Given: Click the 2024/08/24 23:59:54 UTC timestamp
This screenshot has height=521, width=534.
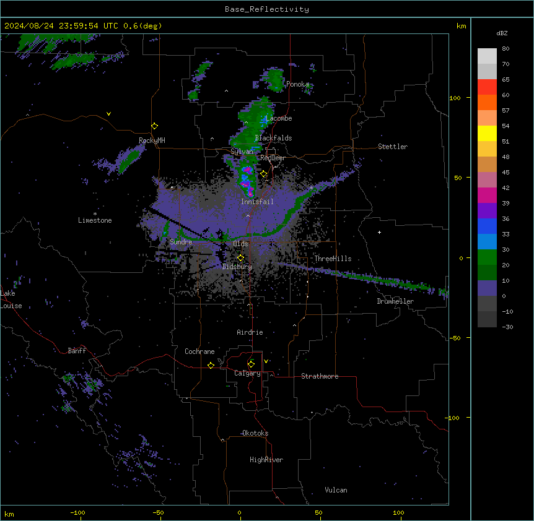Looking at the screenshot, I should point(61,26).
